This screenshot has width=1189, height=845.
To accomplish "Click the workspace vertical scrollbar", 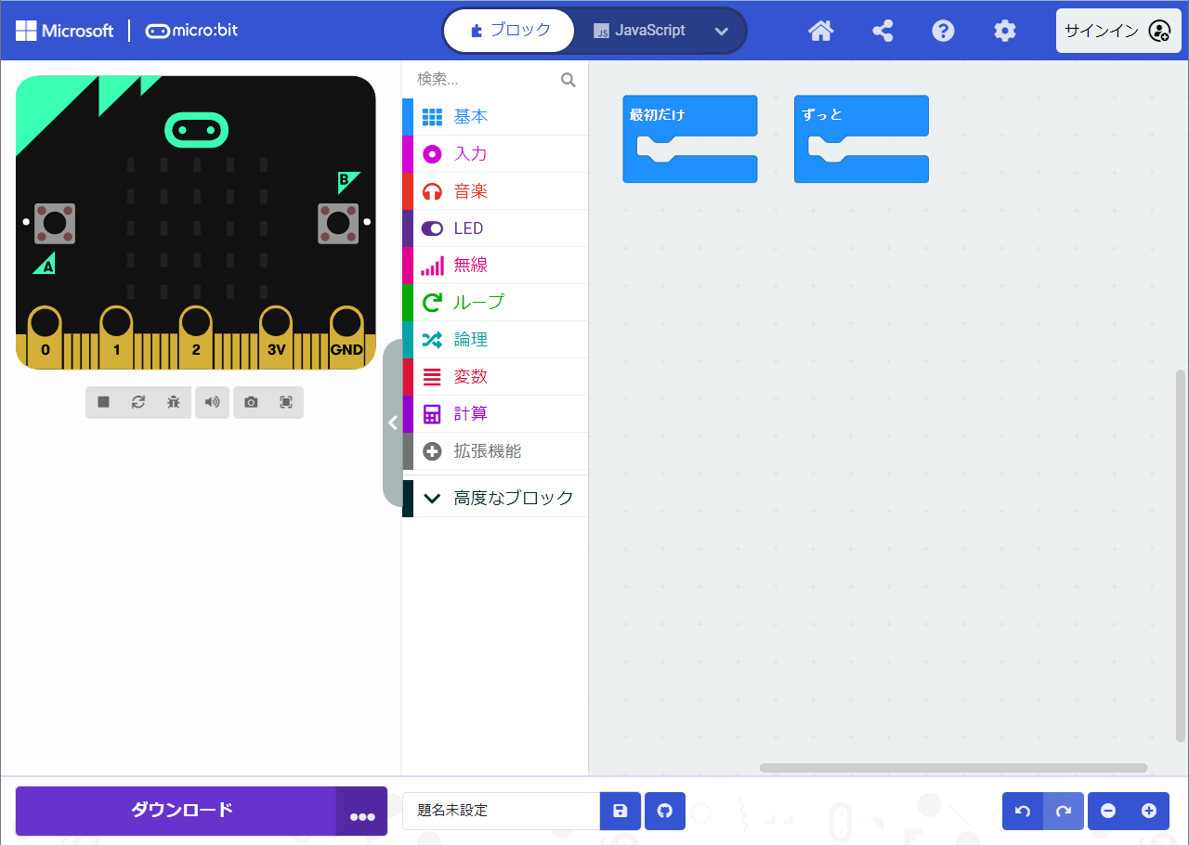I will pos(1181,555).
